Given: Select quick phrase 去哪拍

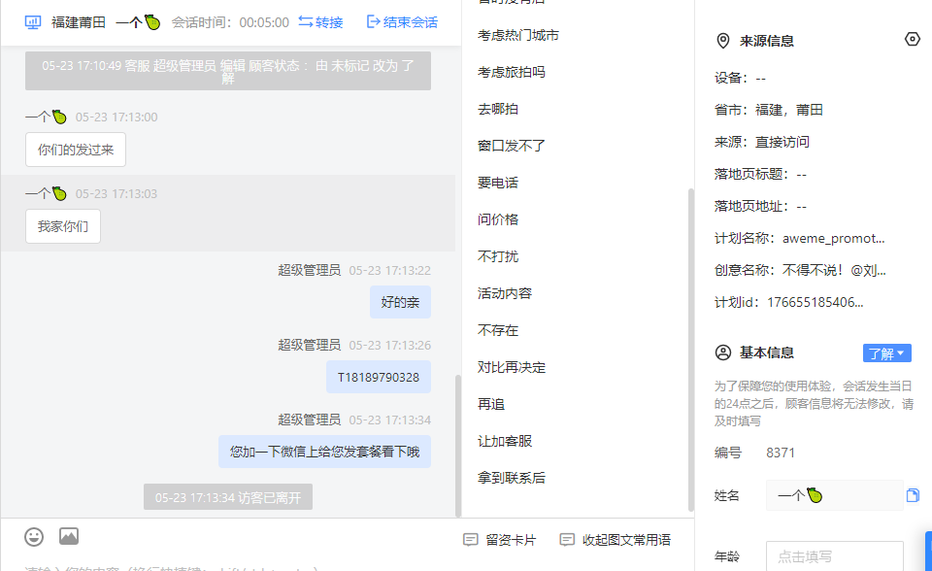Looking at the screenshot, I should coord(498,109).
